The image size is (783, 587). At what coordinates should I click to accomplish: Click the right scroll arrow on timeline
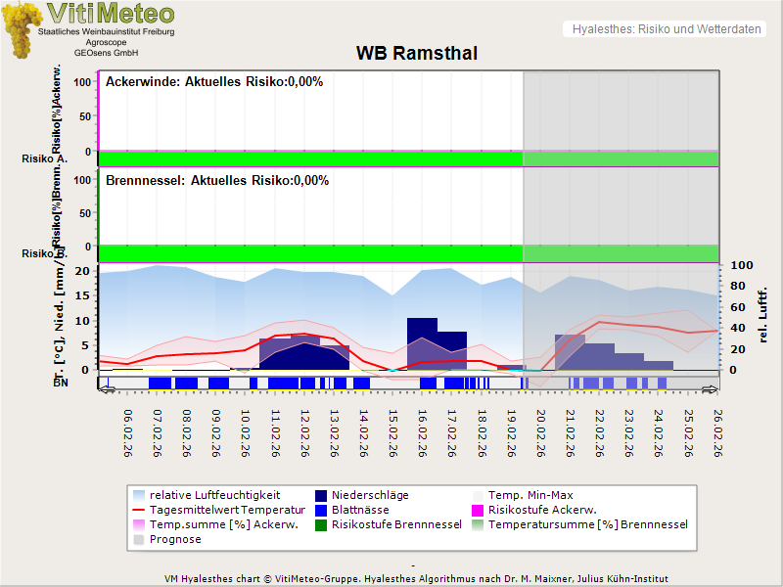click(712, 388)
